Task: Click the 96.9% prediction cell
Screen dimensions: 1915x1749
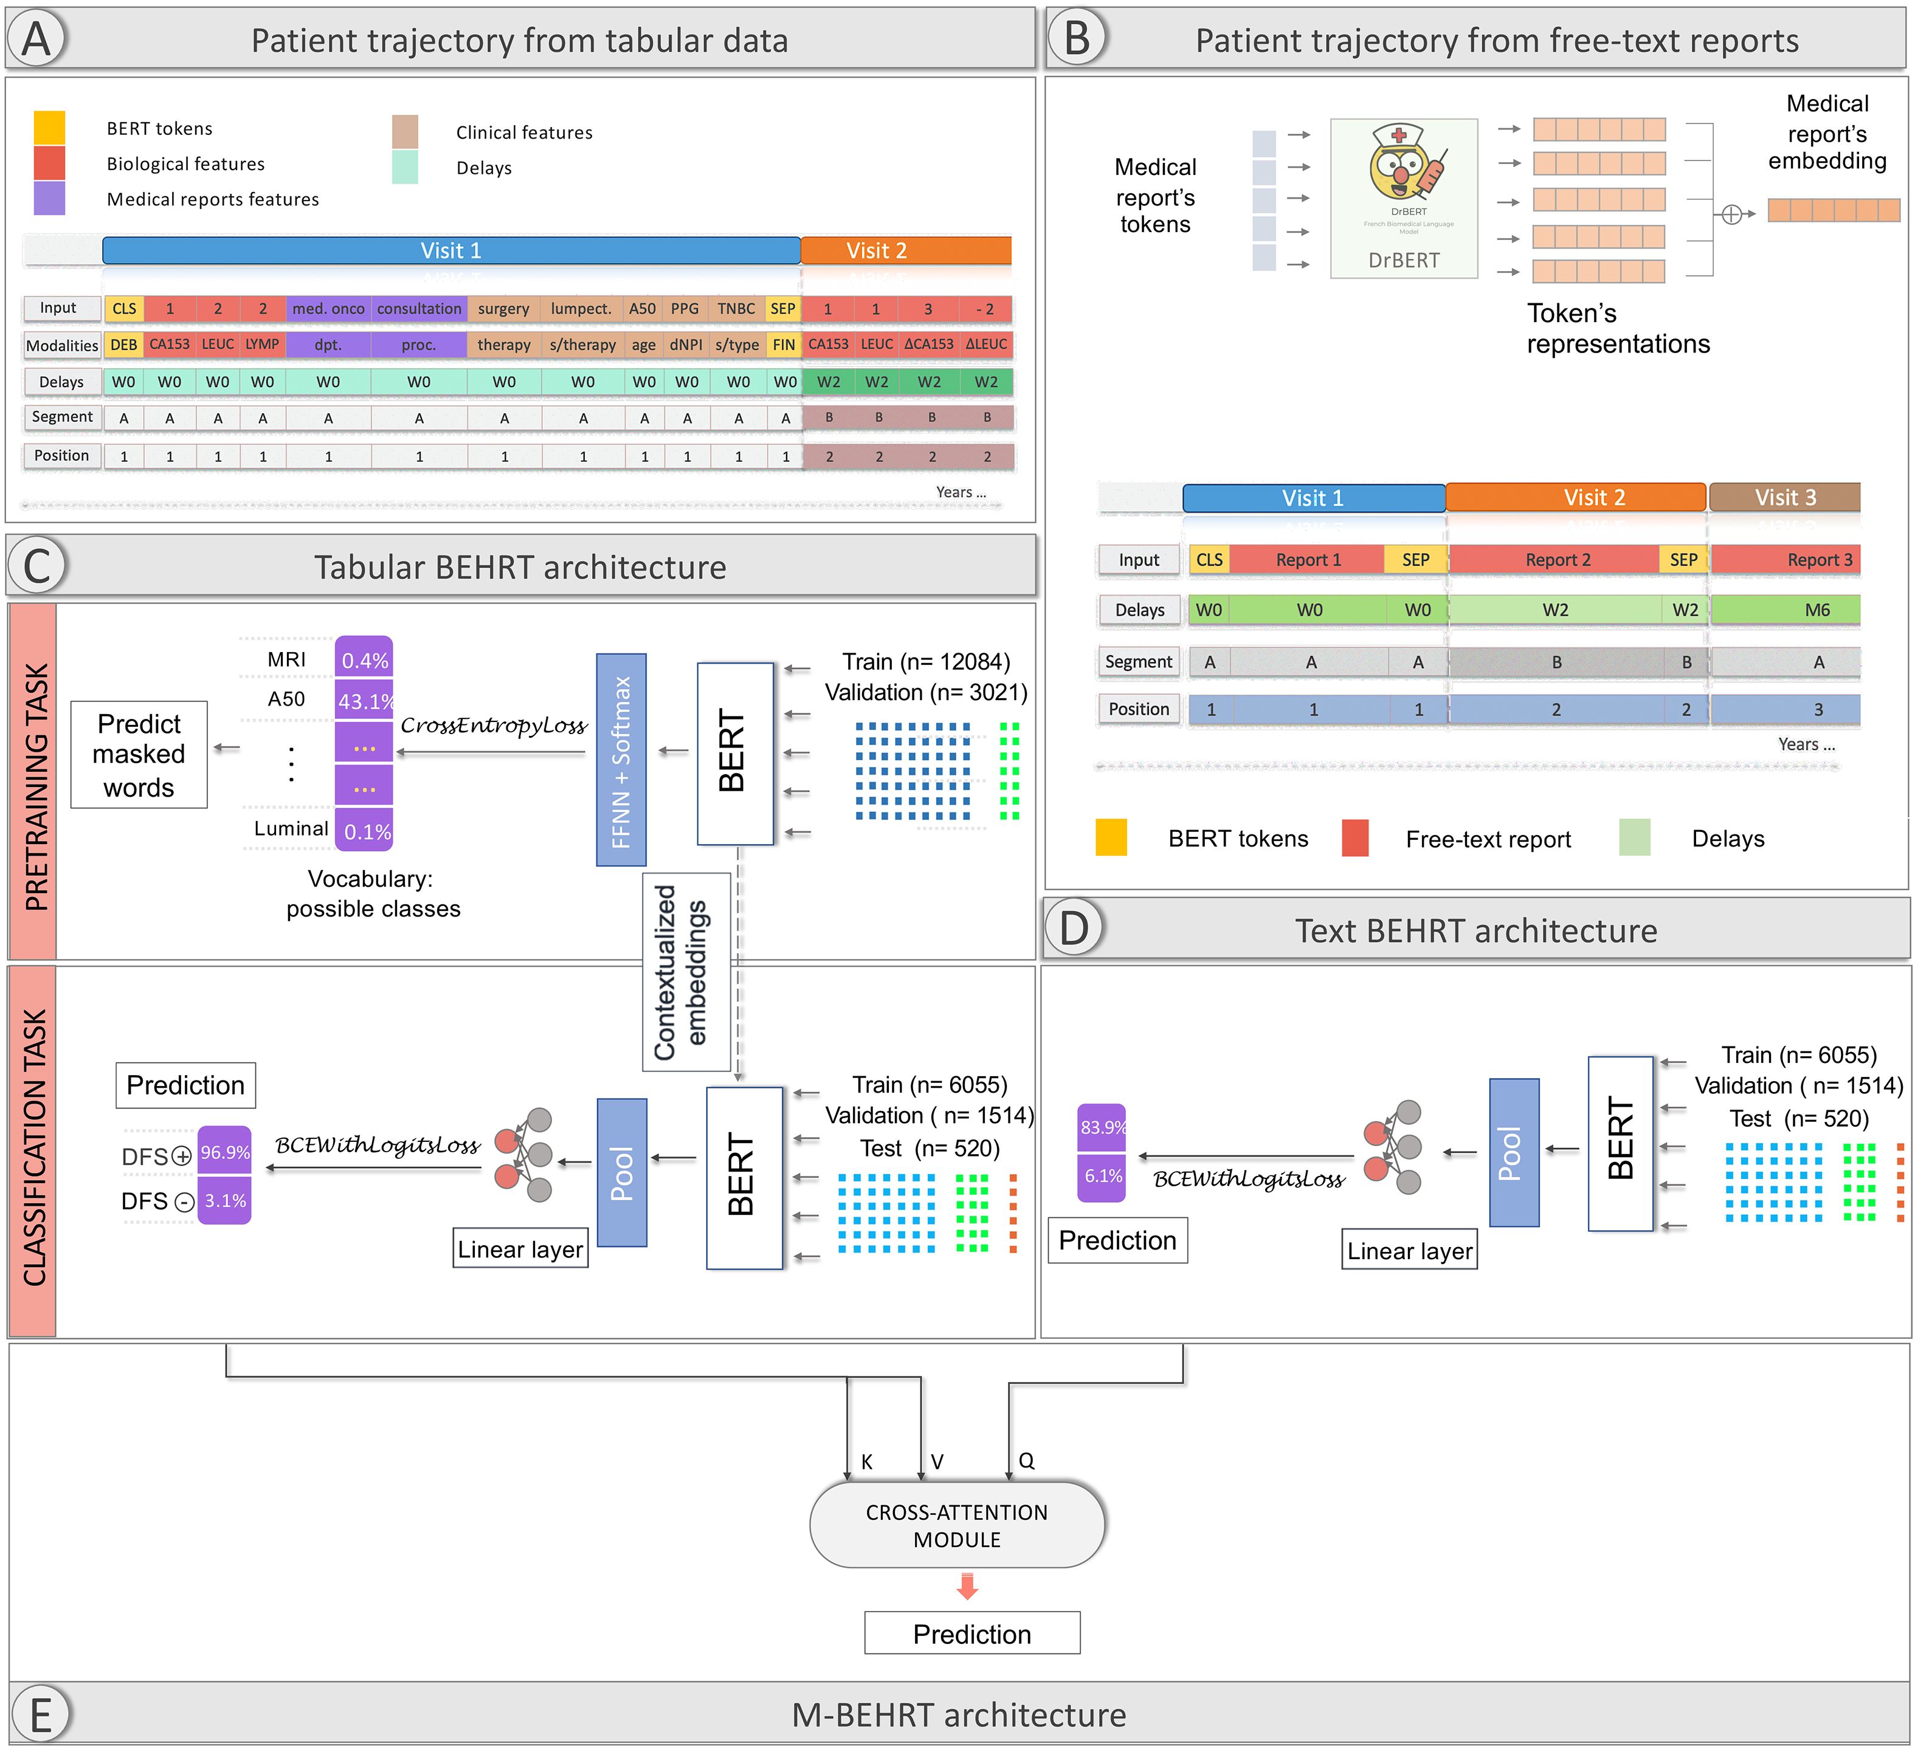Action: [225, 1152]
